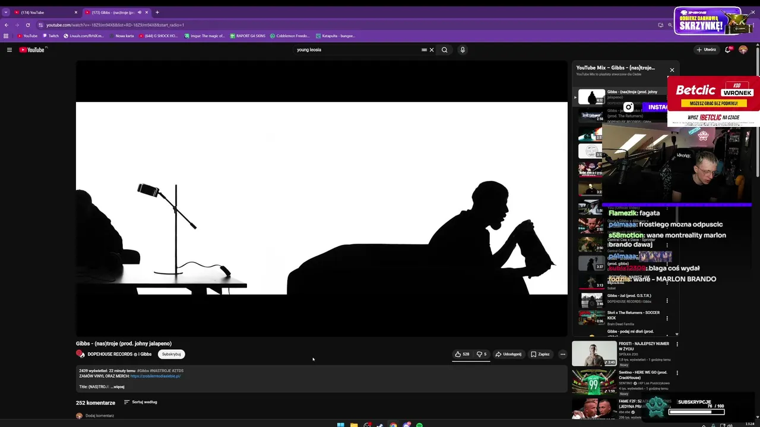This screenshot has width=760, height=427.
Task: Open Steam from the taskbar
Action: [x=380, y=425]
